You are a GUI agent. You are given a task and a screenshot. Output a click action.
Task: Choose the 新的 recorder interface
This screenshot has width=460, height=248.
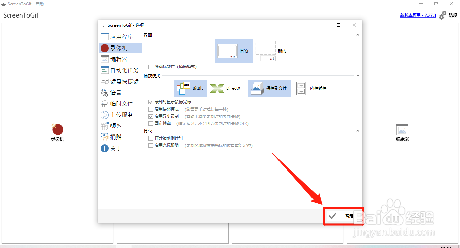[271, 51]
